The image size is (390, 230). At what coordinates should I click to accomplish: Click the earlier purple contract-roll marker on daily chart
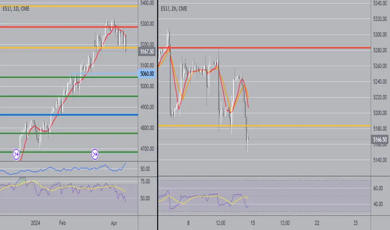pyautogui.click(x=16, y=154)
